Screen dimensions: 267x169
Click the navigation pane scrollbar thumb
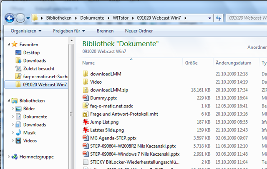pos(71,114)
